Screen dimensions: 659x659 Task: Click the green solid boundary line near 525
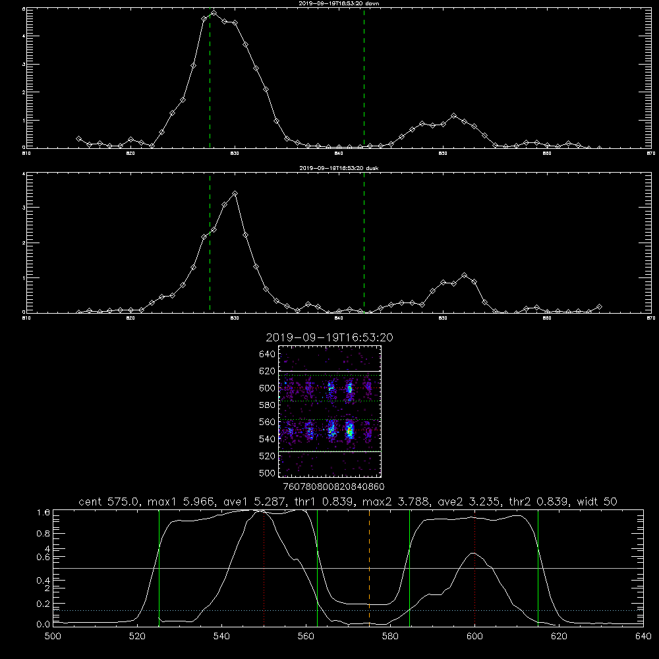click(x=159, y=567)
